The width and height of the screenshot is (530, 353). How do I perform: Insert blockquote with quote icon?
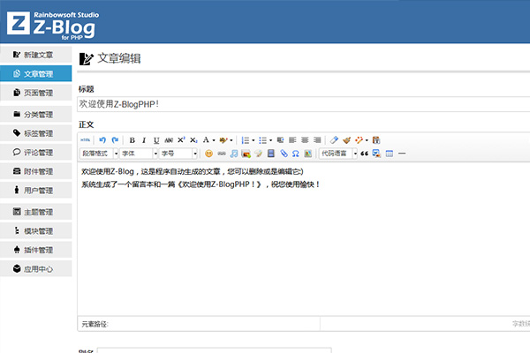pyautogui.click(x=364, y=153)
